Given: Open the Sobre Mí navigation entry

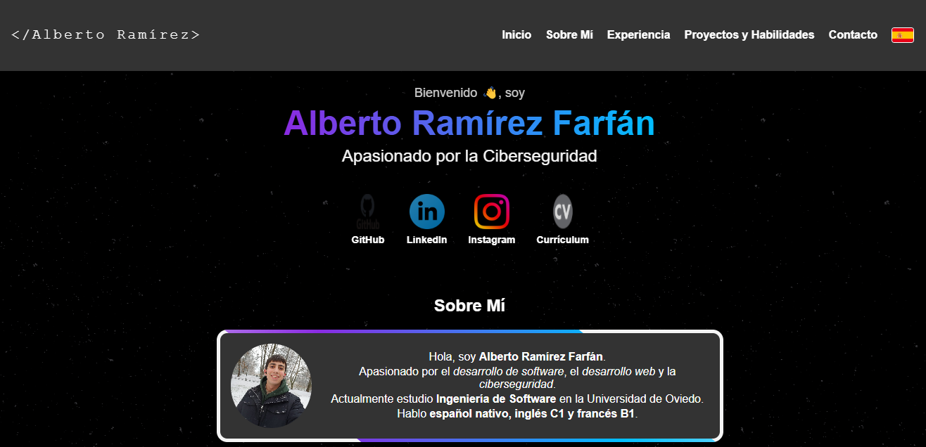Looking at the screenshot, I should [569, 34].
